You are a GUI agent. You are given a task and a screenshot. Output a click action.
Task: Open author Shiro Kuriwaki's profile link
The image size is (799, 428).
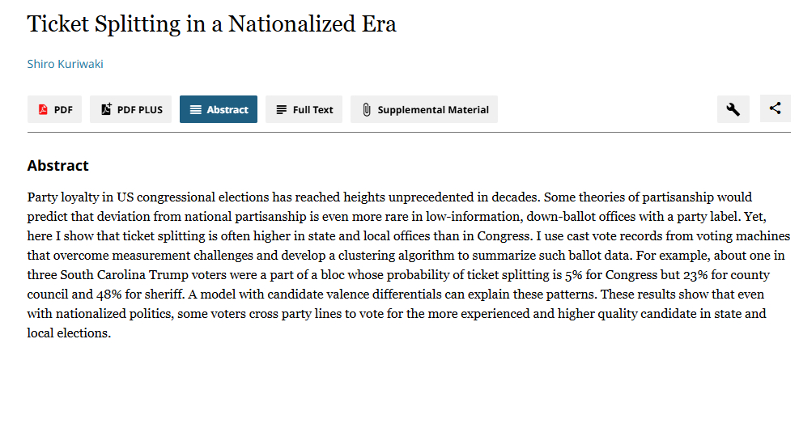(x=65, y=64)
